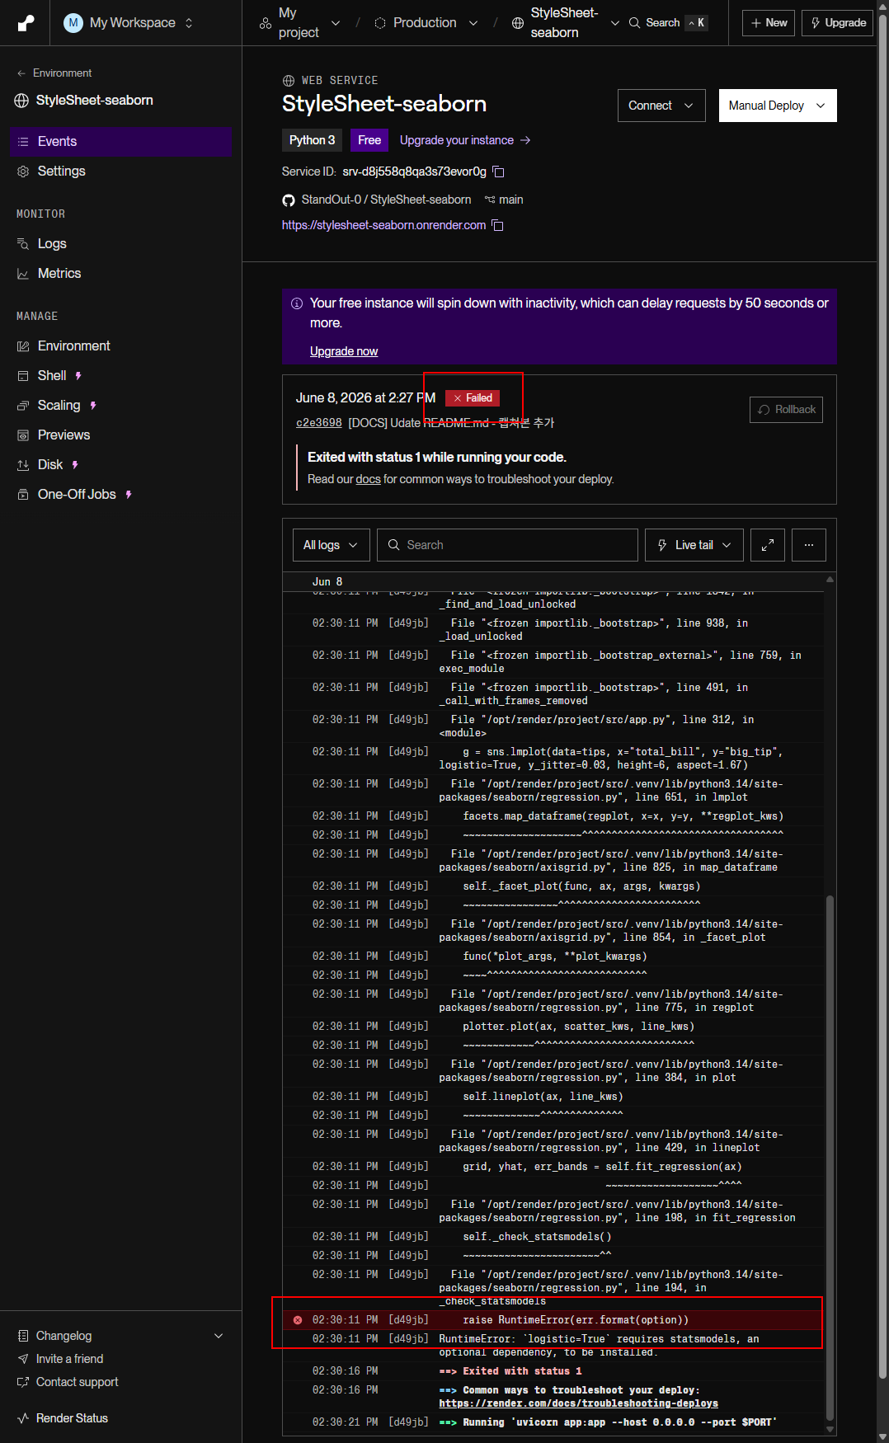Viewport: 889px width, 1443px height.
Task: Open the render.com troubleshooting-deploys link in logs
Action: (x=578, y=1403)
